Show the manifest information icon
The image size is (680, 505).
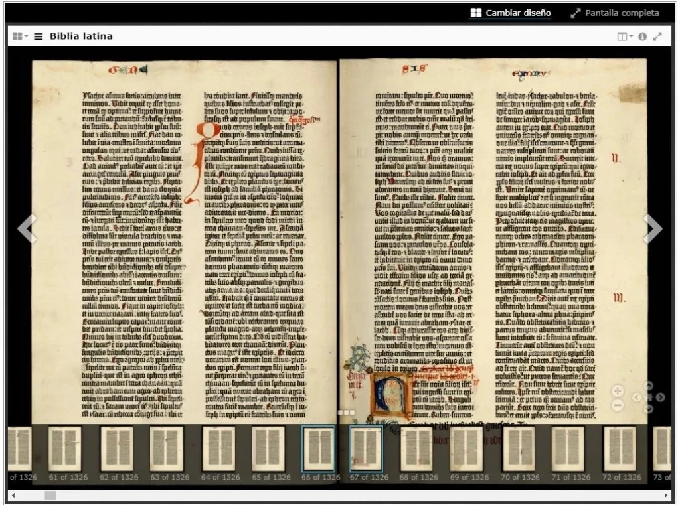tap(643, 37)
